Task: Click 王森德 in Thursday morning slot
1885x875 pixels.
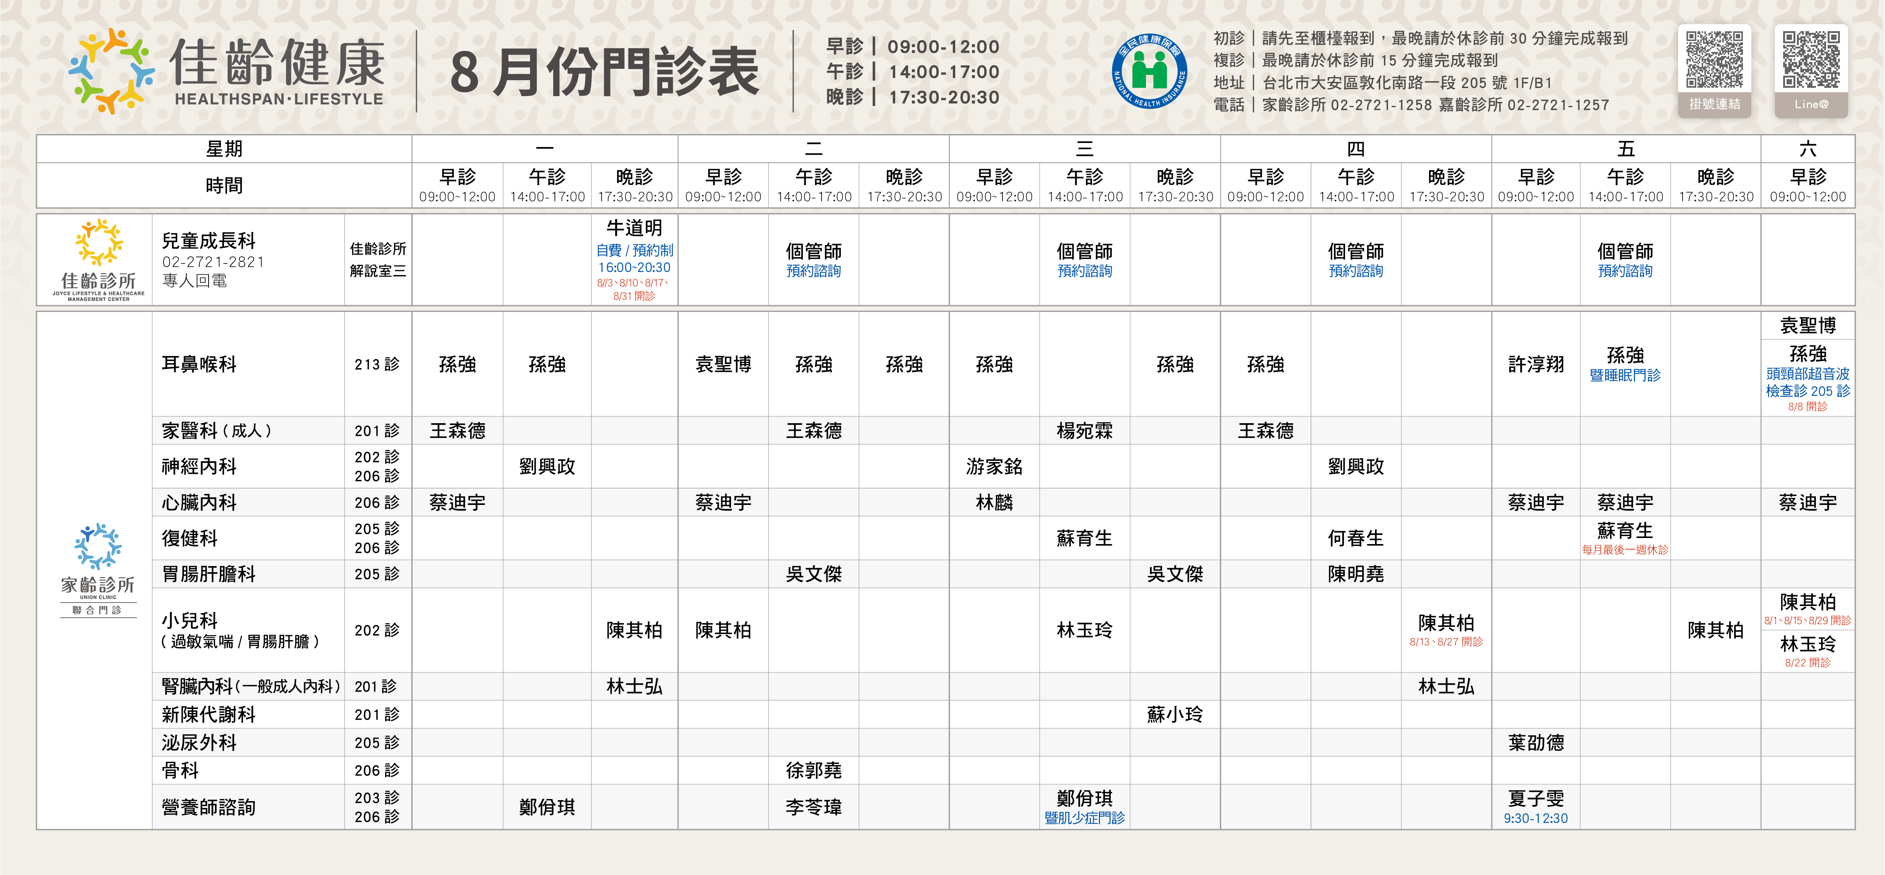Action: tap(1265, 431)
